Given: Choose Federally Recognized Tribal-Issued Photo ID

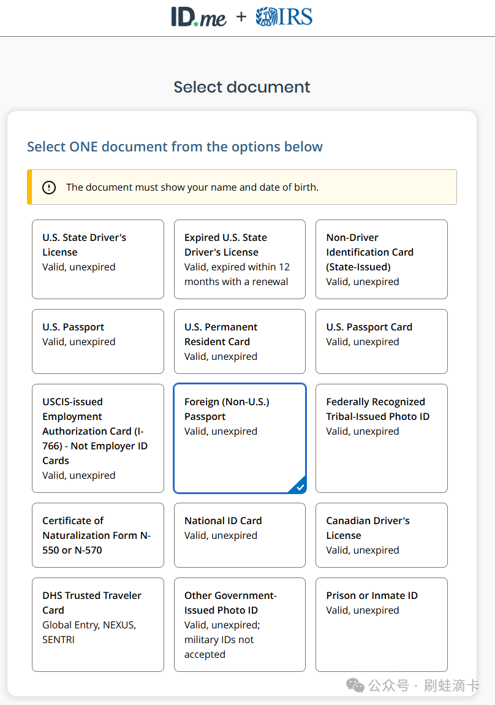Looking at the screenshot, I should [382, 438].
